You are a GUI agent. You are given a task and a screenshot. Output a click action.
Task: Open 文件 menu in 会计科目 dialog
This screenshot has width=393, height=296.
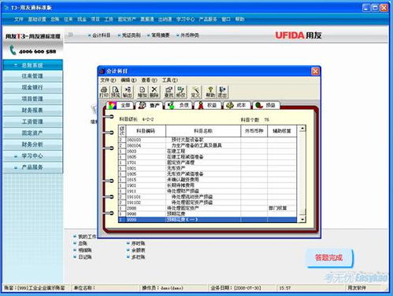click(108, 80)
